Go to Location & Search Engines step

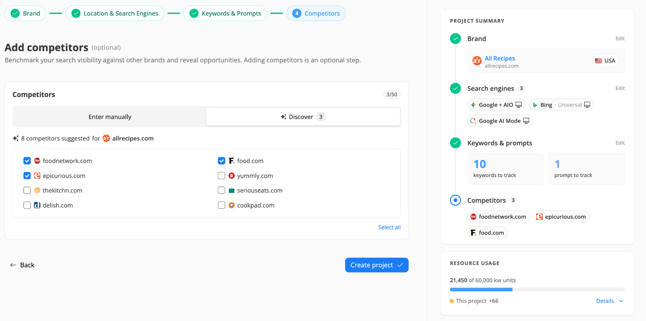(x=115, y=14)
